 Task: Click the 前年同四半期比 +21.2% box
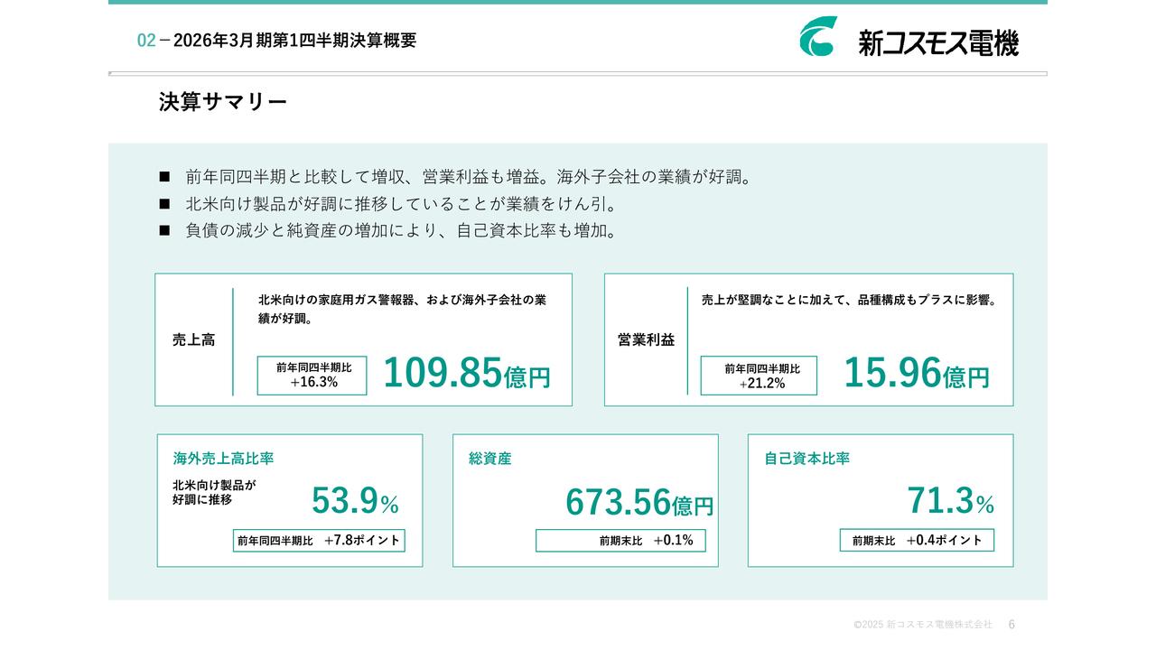click(x=760, y=376)
